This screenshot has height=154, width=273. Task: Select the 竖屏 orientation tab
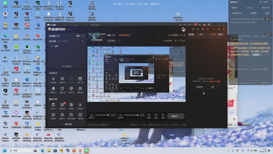(83, 36)
